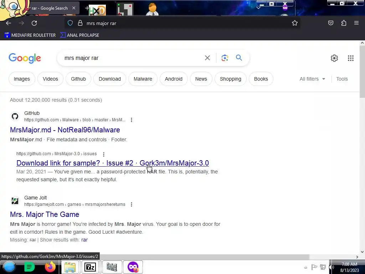Screen dimensions: 365x274
Task: Click the Game Jolt favicon
Action: point(15,201)
